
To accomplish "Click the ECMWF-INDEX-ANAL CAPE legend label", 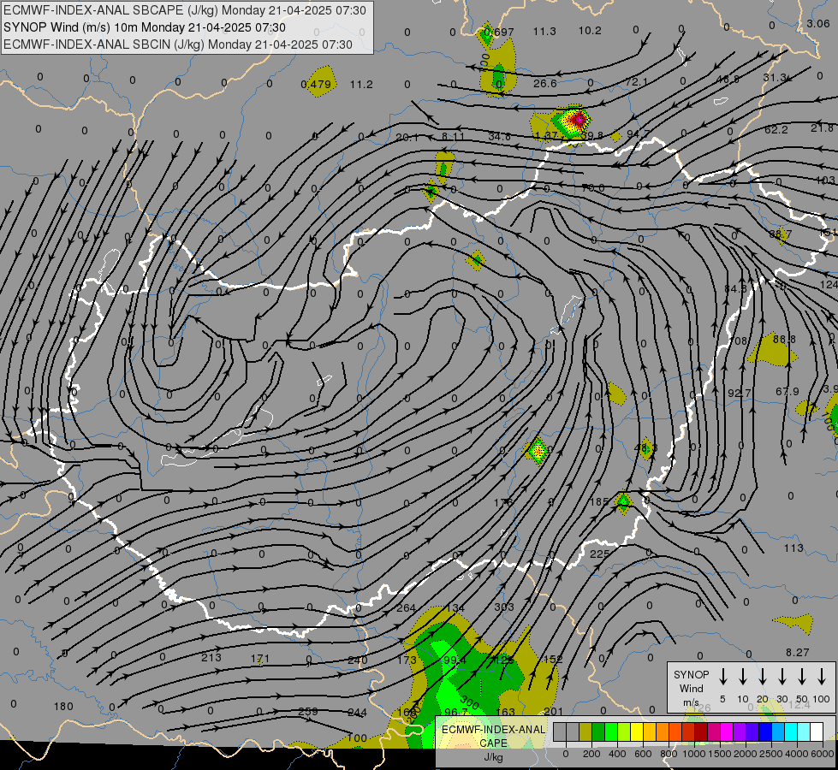I will pyautogui.click(x=493, y=736).
